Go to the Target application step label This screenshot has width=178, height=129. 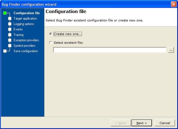point(25,19)
